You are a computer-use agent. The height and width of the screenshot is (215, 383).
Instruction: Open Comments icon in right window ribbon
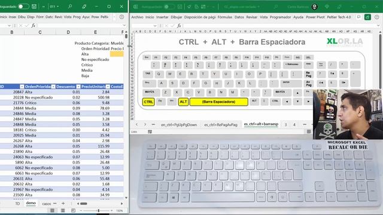click(x=358, y=17)
